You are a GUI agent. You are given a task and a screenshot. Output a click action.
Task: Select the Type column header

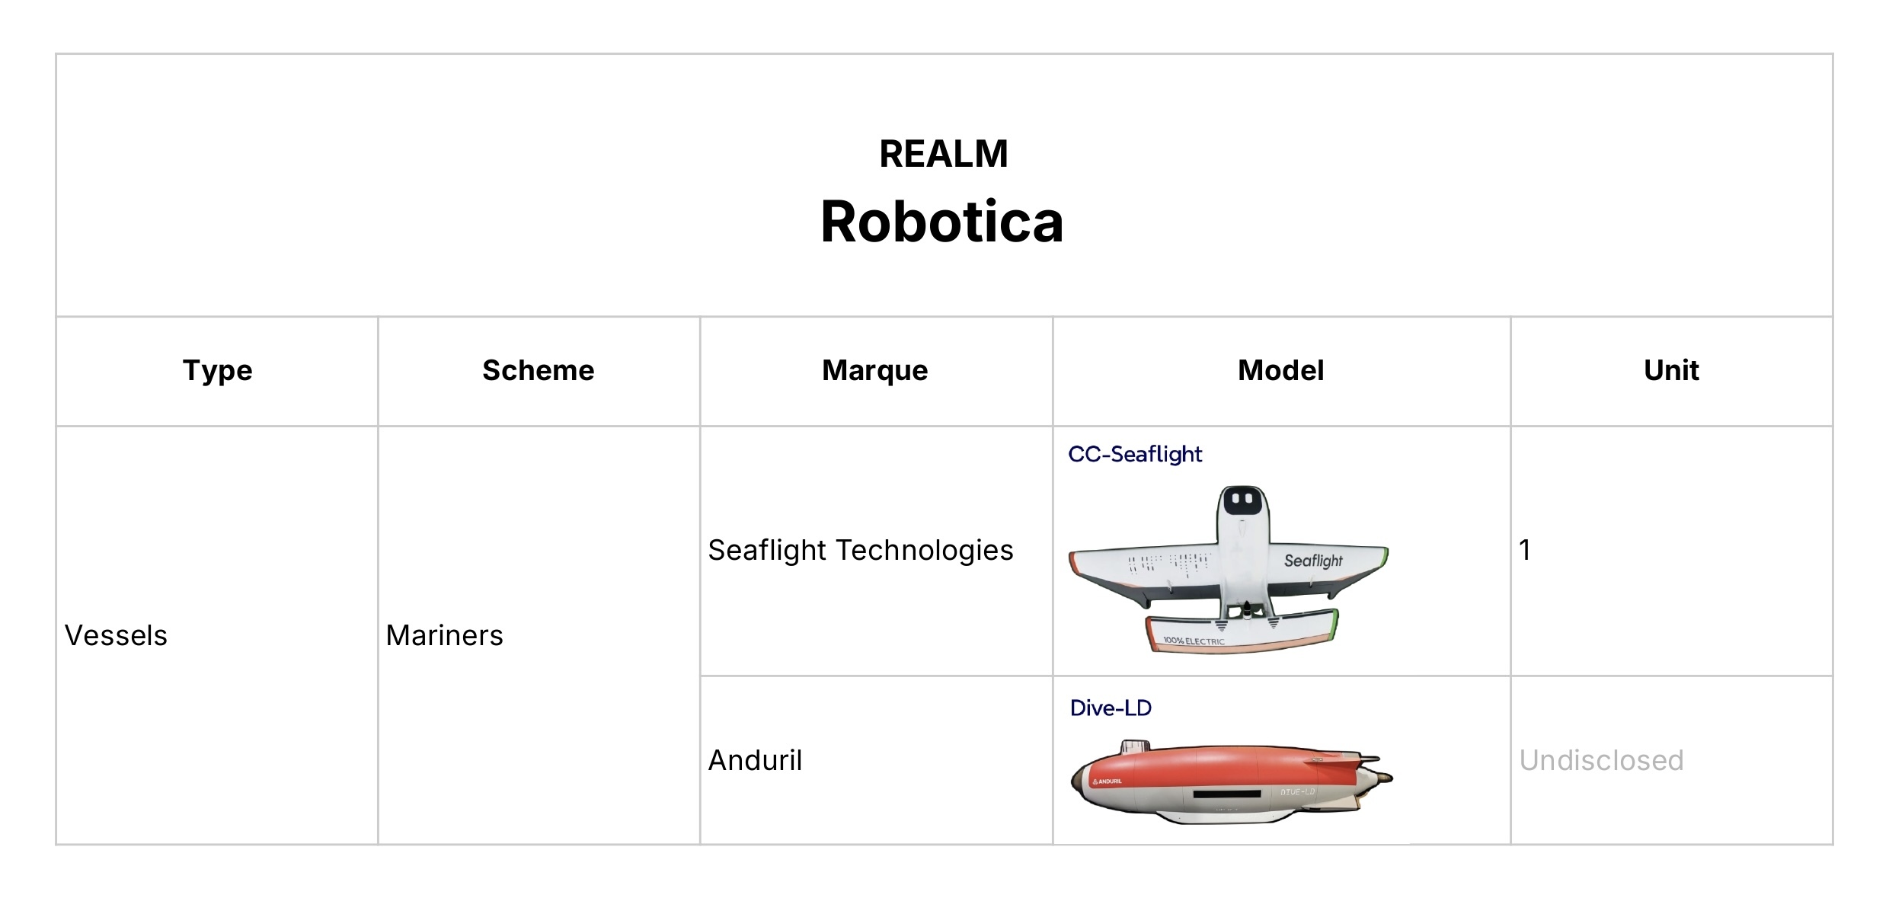pos(217,370)
